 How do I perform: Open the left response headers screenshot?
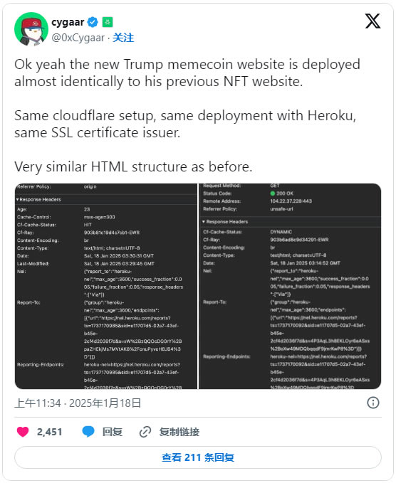[106, 286]
